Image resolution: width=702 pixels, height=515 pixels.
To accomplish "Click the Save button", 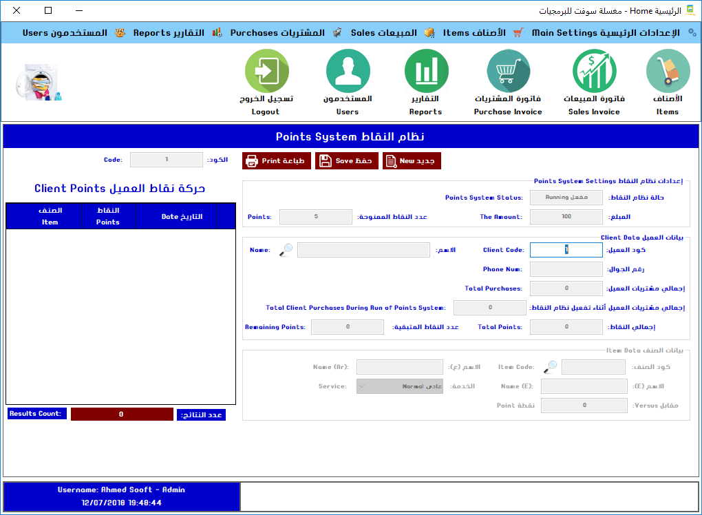I will click(346, 161).
